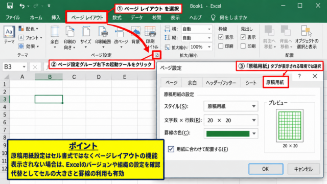Switch to the ホーム ribbon tab
This screenshot has width=327, height=184.
pos(36,17)
